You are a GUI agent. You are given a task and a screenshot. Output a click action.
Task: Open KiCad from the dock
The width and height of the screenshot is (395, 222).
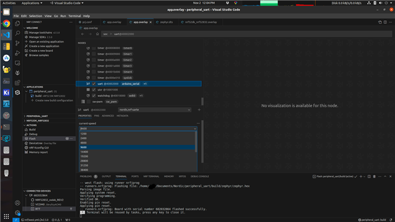click(6, 92)
